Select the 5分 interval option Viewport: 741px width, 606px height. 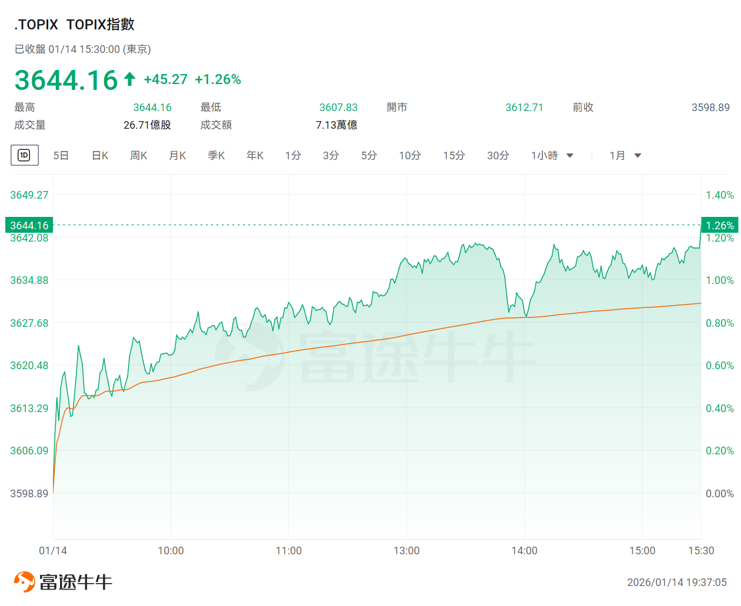click(x=369, y=156)
